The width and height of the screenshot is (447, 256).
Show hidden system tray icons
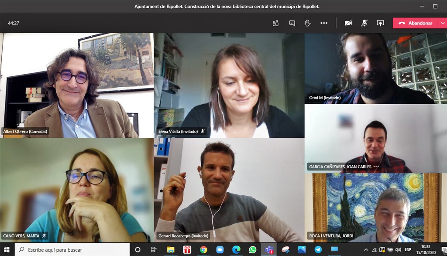tap(366, 250)
